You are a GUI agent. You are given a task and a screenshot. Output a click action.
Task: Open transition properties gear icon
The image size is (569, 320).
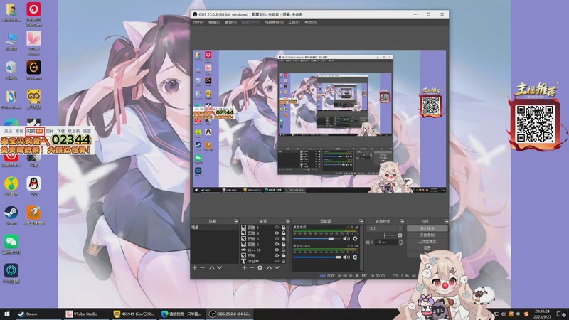(x=400, y=235)
